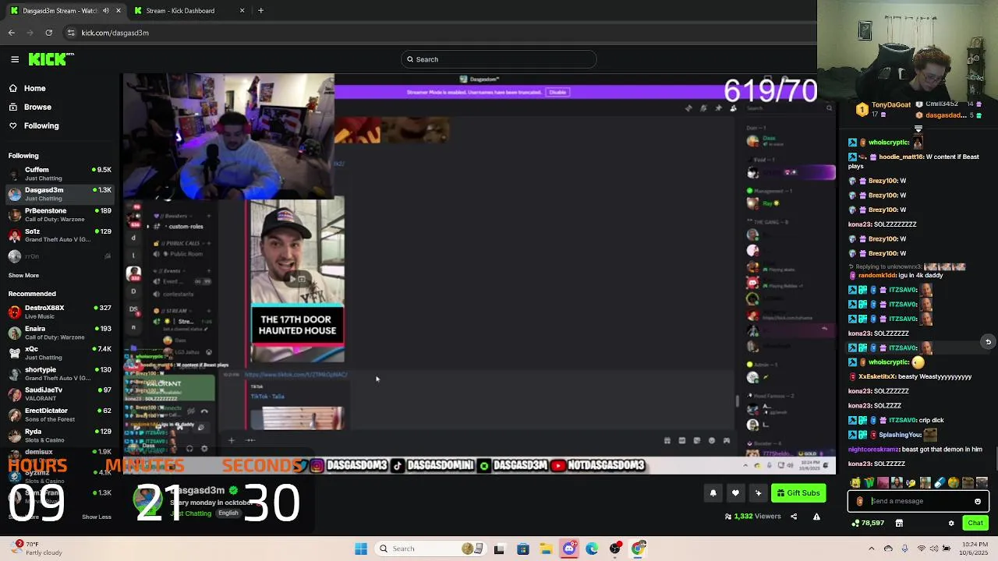Open So1z channel in Following list

pos(61,235)
